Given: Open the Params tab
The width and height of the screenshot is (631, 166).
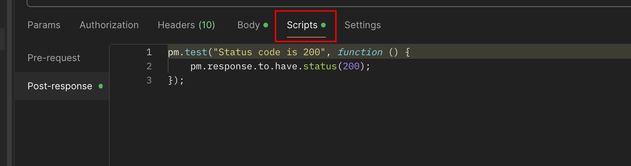Looking at the screenshot, I should click(x=44, y=25).
